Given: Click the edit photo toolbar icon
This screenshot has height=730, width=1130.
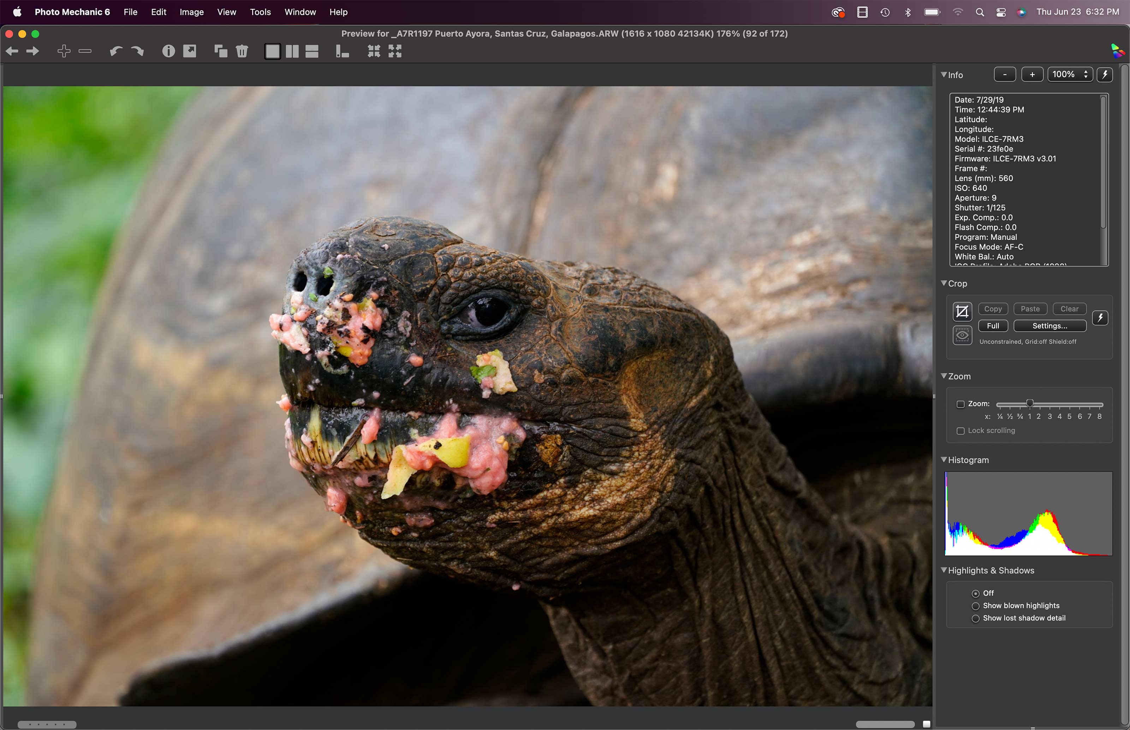Looking at the screenshot, I should coord(190,51).
